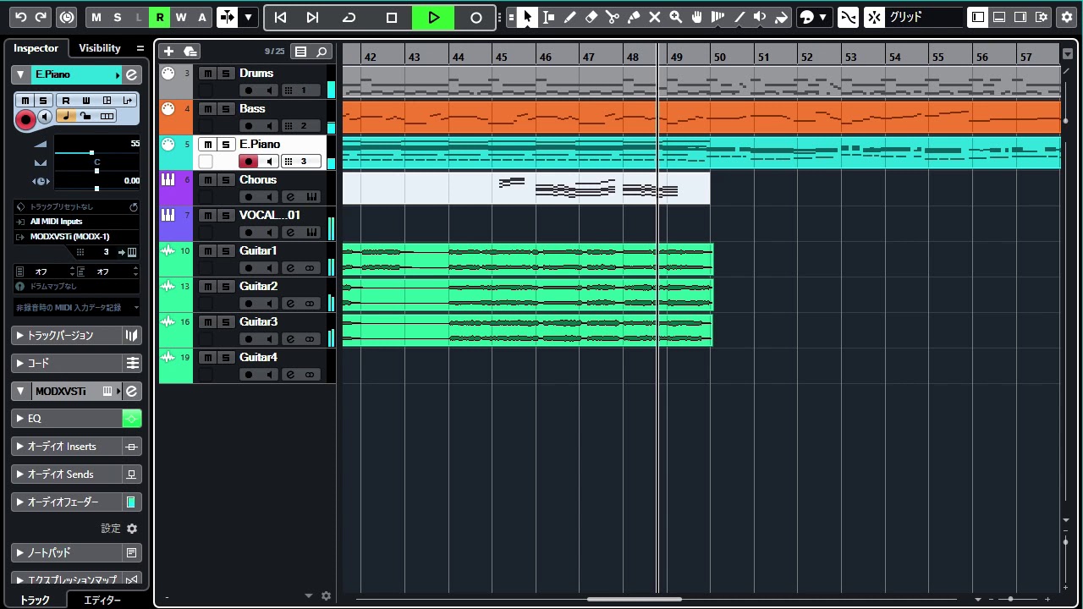Toggle record enable on E.Piano track
The image size is (1083, 609).
[x=248, y=162]
